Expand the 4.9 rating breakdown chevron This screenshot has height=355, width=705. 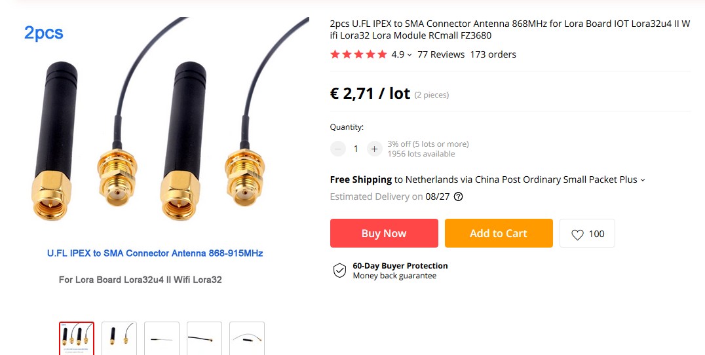410,55
